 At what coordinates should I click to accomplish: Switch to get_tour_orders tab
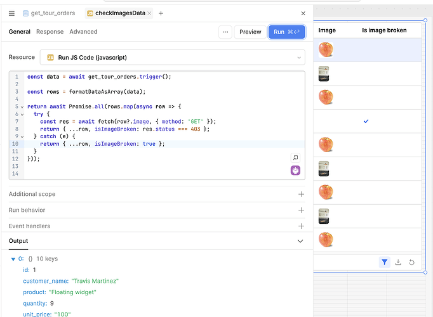pyautogui.click(x=49, y=13)
